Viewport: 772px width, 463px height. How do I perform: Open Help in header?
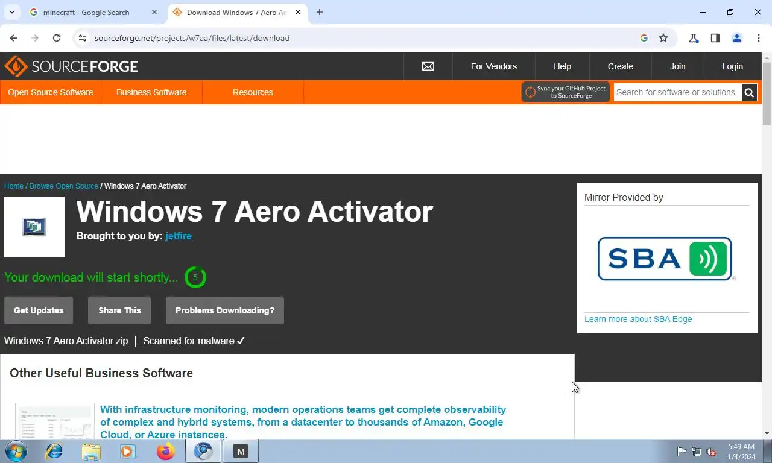[x=562, y=66]
